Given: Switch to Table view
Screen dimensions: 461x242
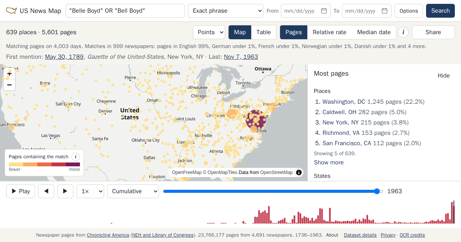Looking at the screenshot, I should tap(264, 32).
